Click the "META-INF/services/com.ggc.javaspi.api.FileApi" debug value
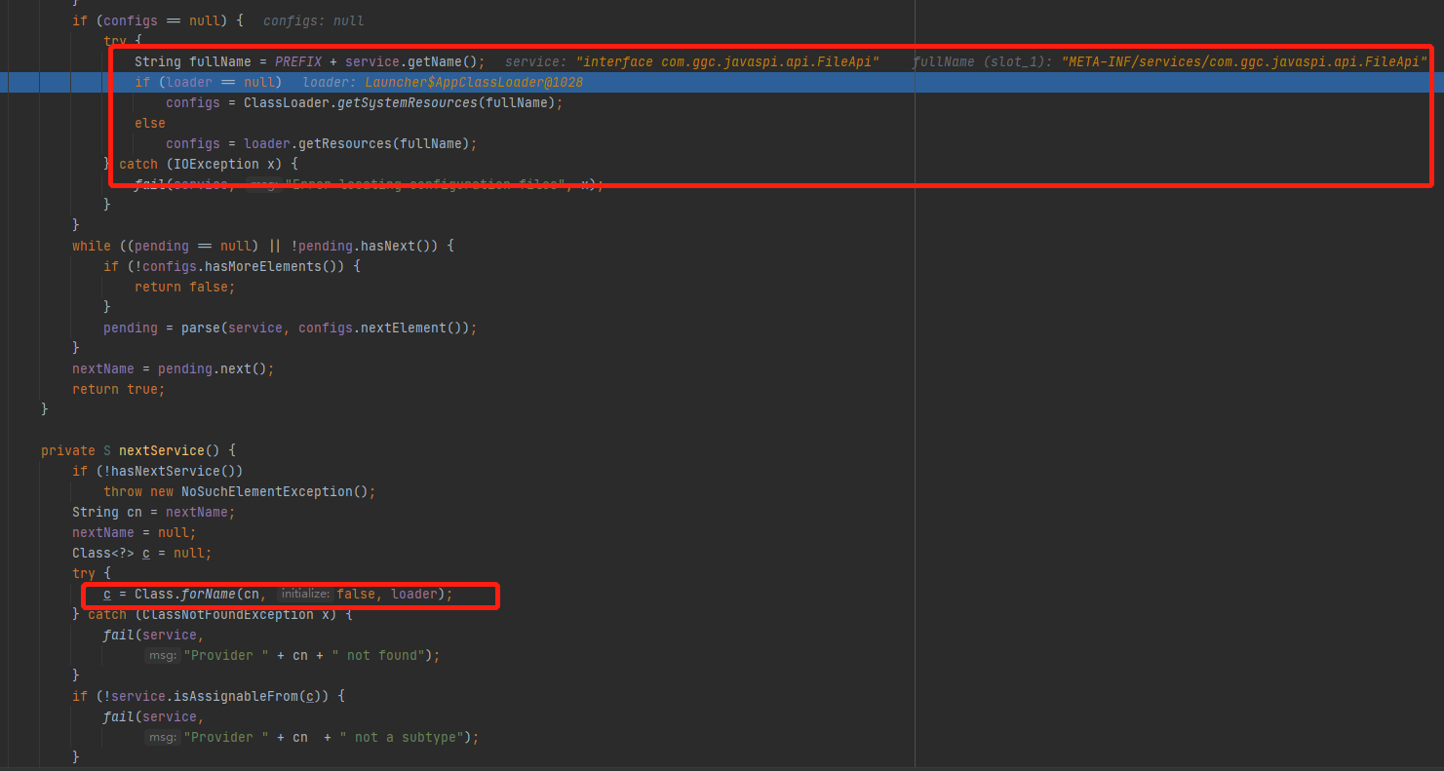Viewport: 1444px width, 771px height. tap(1244, 61)
